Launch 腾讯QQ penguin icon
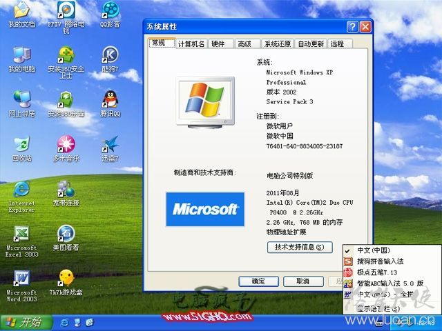 click(110, 104)
